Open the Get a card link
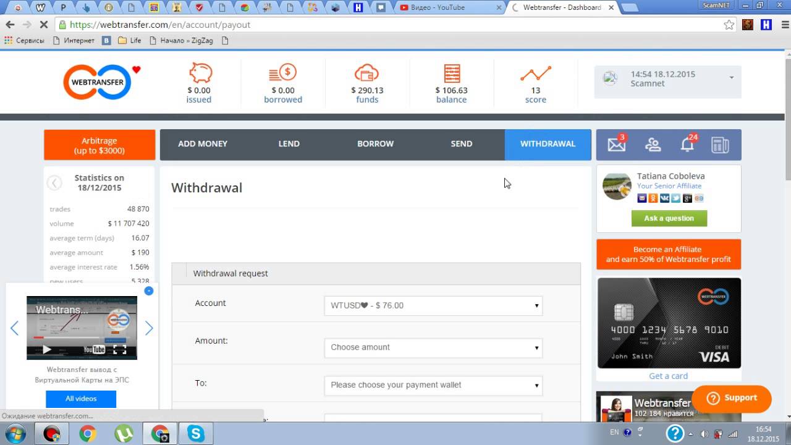The height and width of the screenshot is (445, 791). pyautogui.click(x=668, y=376)
